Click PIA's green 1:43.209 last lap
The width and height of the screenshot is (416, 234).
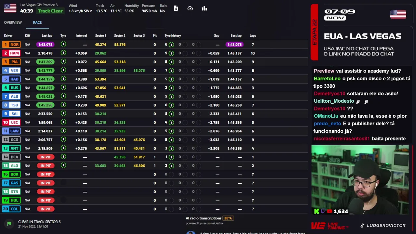coord(45,62)
